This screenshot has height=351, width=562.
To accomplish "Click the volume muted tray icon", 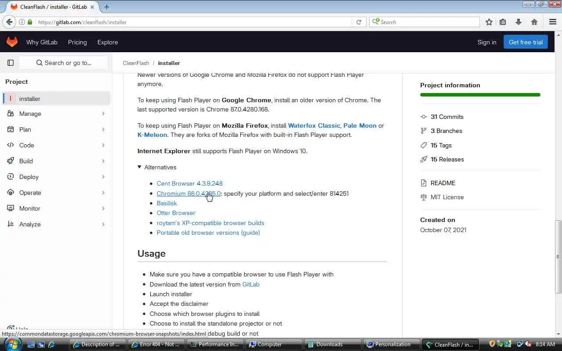I will [x=528, y=344].
